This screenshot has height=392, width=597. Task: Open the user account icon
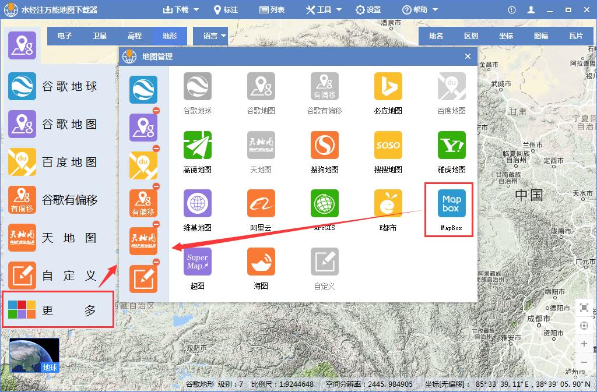point(531,10)
